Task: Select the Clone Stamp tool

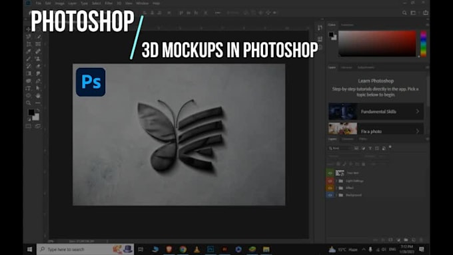Action: click(38, 59)
